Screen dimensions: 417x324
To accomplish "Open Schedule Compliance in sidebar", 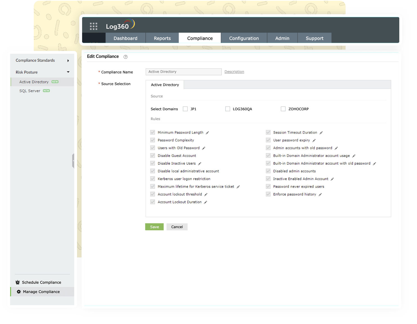I will pyautogui.click(x=42, y=282).
